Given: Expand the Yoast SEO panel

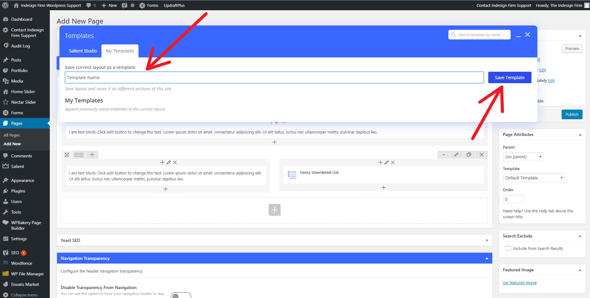Looking at the screenshot, I should [x=487, y=240].
